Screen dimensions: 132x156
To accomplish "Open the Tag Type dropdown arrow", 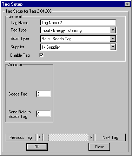I will coord(113,30).
